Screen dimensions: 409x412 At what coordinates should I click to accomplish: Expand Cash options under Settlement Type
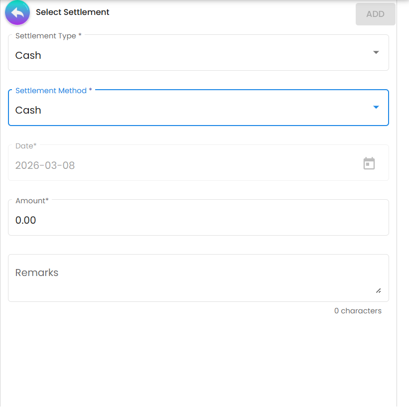tap(376, 52)
